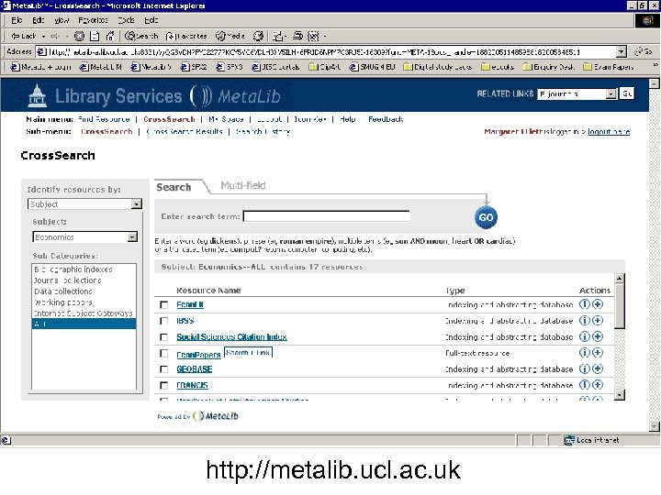This screenshot has height=495, width=661.
Task: Open the View menu
Action: [62, 20]
